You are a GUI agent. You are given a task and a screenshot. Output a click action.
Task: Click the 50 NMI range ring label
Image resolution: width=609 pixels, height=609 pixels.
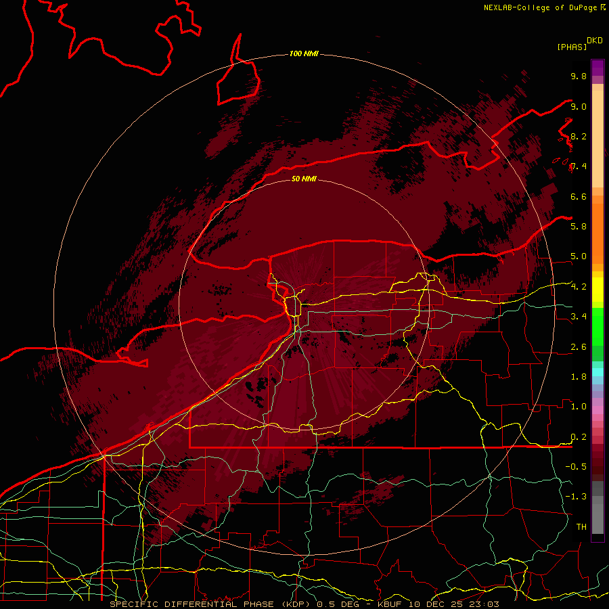point(304,179)
